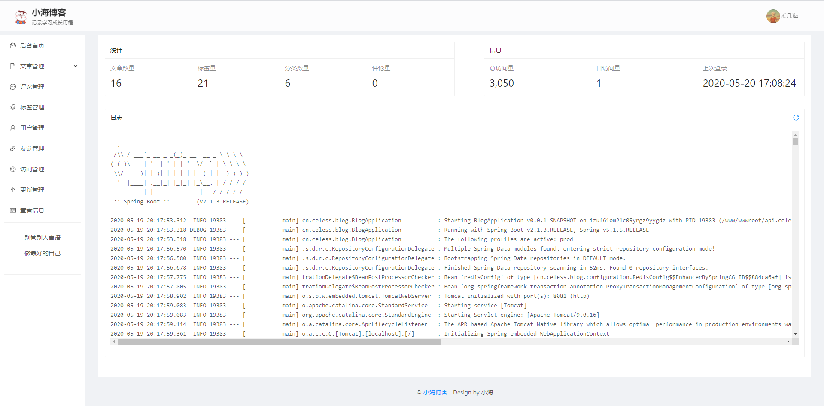The image size is (824, 406).
Task: Open the 评论管理 menu item
Action: pyautogui.click(x=32, y=87)
